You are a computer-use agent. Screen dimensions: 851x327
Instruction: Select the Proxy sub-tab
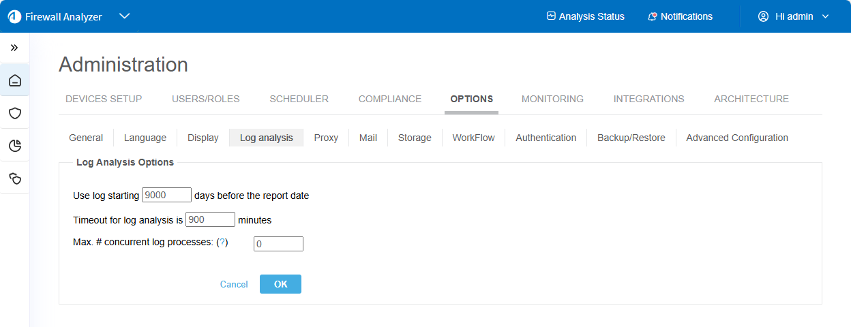326,138
